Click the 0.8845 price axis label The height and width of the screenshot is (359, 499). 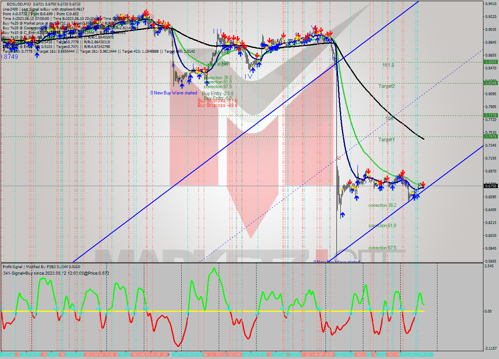coord(490,43)
